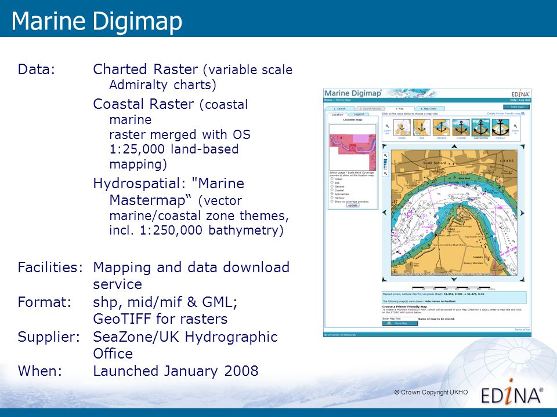The width and height of the screenshot is (557, 417).
Task: Select the General anchor map view icon
Action: coord(442,127)
